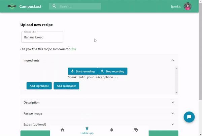The width and height of the screenshot is (202, 136).
Task: Stop recording with muted mic button
Action: coord(112,71)
